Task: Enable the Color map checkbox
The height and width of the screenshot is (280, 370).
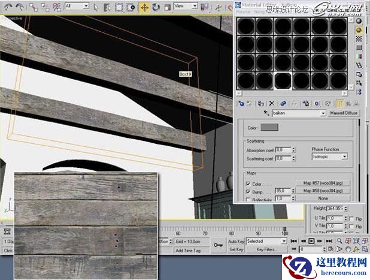Action: (248, 183)
